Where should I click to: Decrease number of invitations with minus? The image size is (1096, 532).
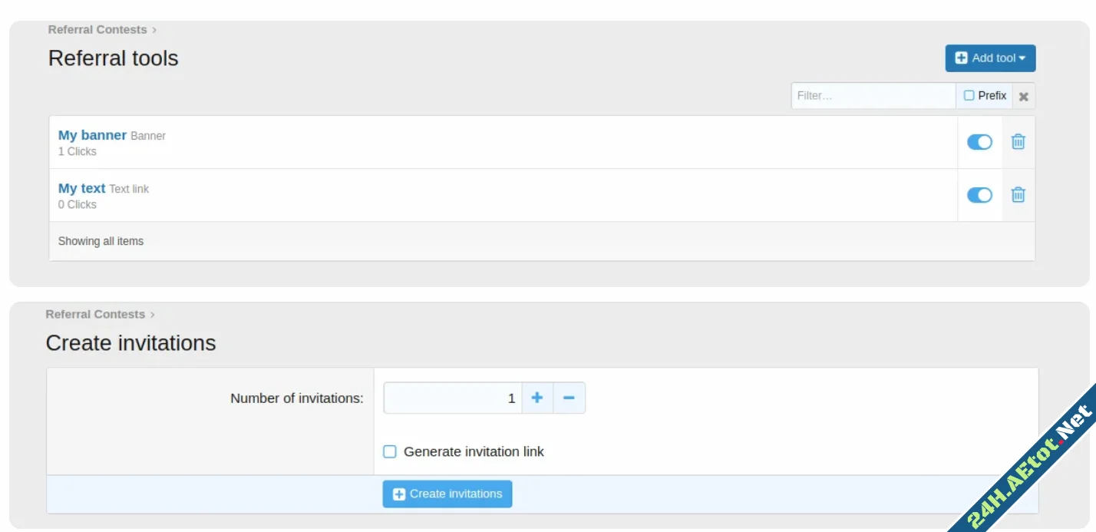pyautogui.click(x=569, y=398)
